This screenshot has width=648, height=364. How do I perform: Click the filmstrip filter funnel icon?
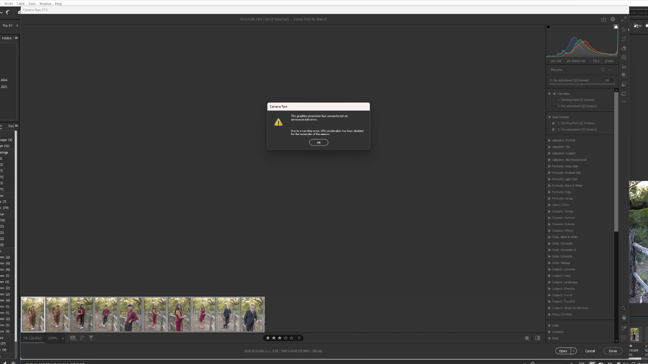[91, 338]
